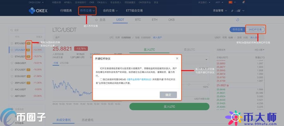Viewport: 284px width, 126px height.
Task: Confirm with the 确定 button
Action: 168,95
